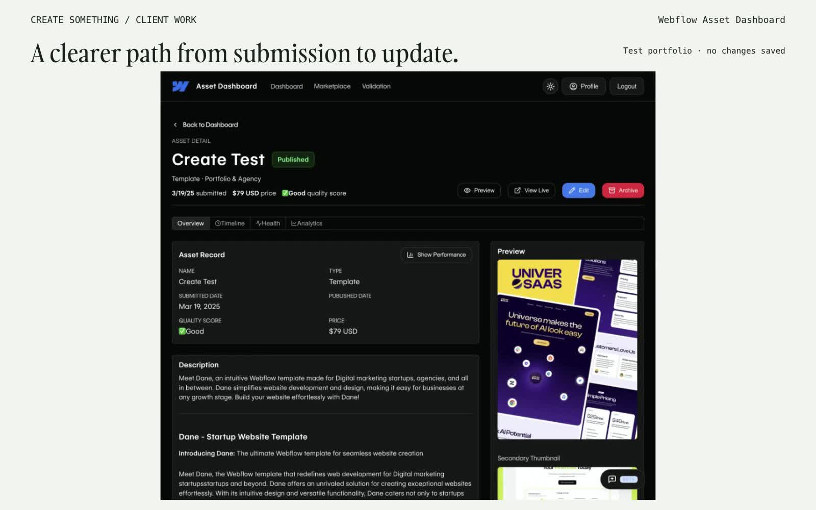Toggle the light/dark theme sun icon
Viewport: 816px width, 510px height.
click(x=550, y=86)
